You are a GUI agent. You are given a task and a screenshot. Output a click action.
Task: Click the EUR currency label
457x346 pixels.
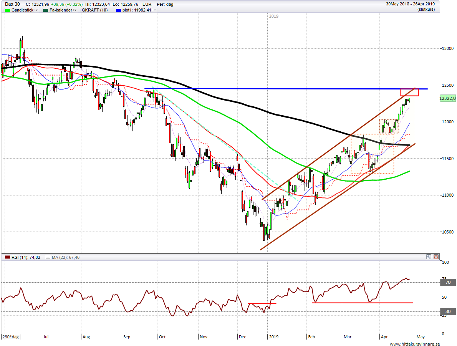coord(147,4)
